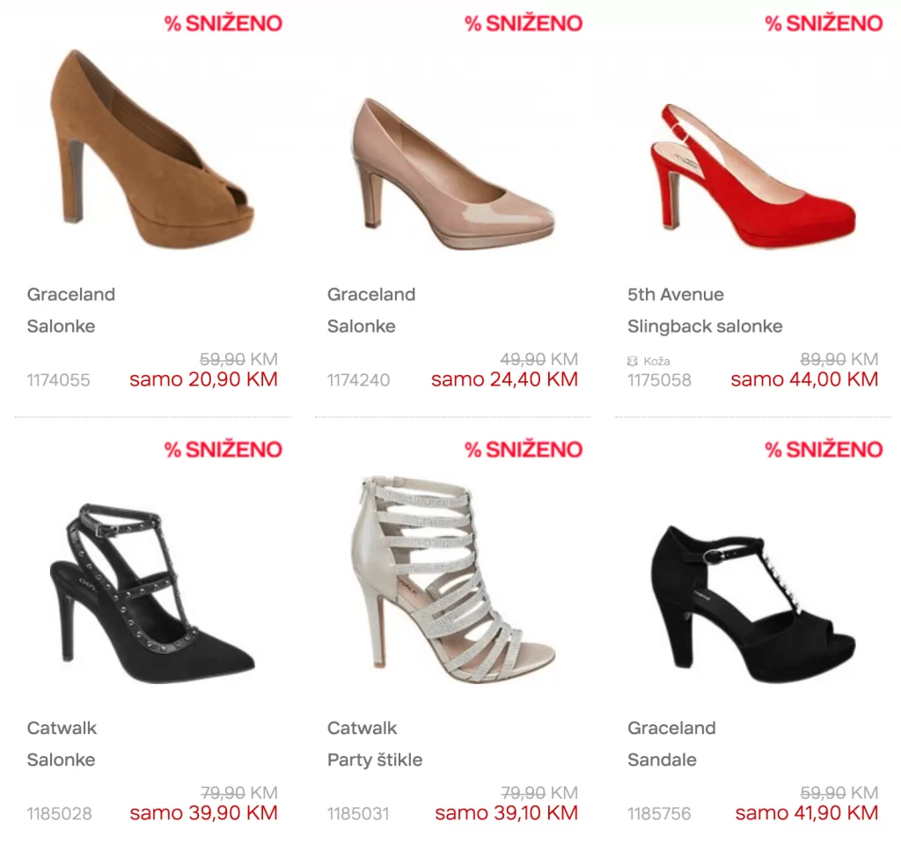Click the Koža leather material icon
The width and height of the screenshot is (901, 844).
tap(633, 361)
